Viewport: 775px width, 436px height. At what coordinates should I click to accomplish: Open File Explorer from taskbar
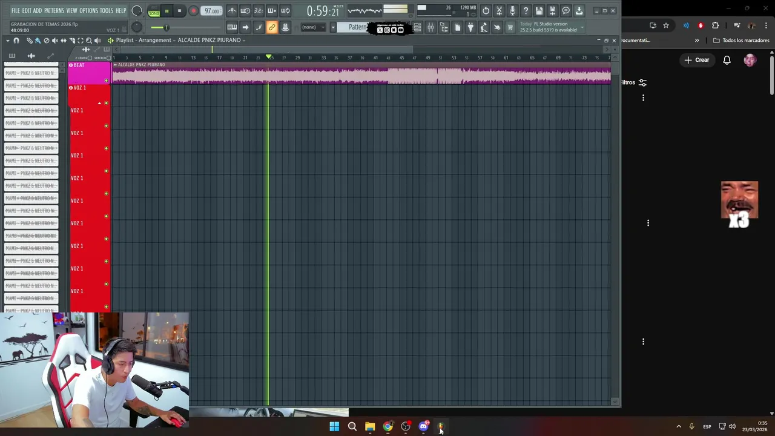point(370,426)
